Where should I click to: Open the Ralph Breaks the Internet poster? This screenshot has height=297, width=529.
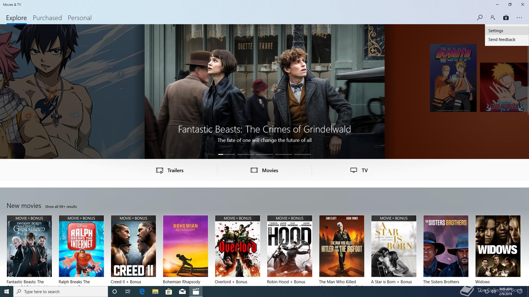coord(81,246)
